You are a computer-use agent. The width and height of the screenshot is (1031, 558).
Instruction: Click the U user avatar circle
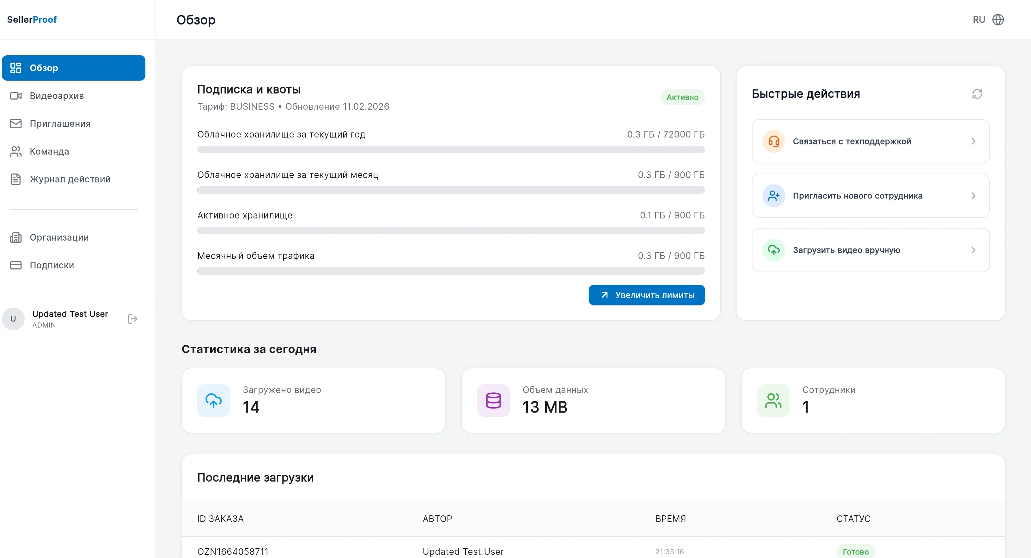tap(13, 319)
